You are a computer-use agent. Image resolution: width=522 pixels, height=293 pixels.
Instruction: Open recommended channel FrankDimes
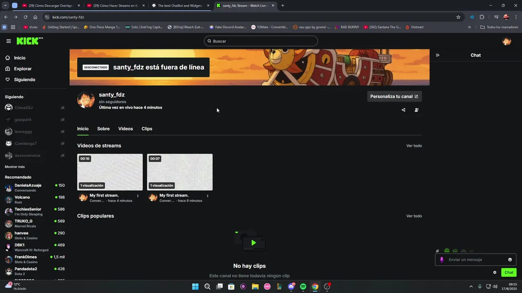[35, 259]
